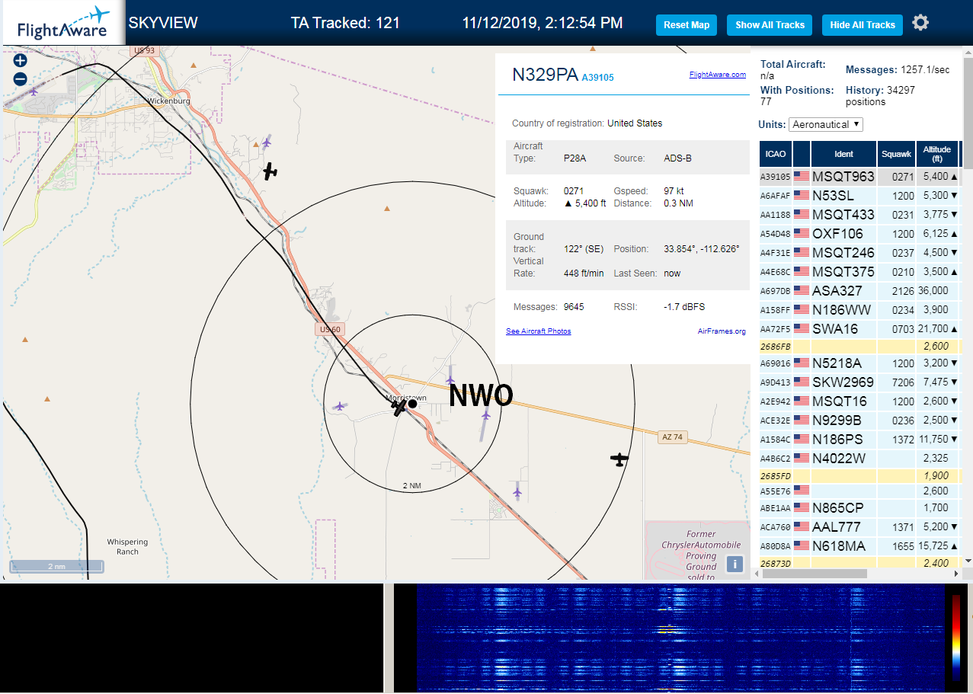973x694 pixels.
Task: Open AirFrames.org link
Action: [722, 331]
